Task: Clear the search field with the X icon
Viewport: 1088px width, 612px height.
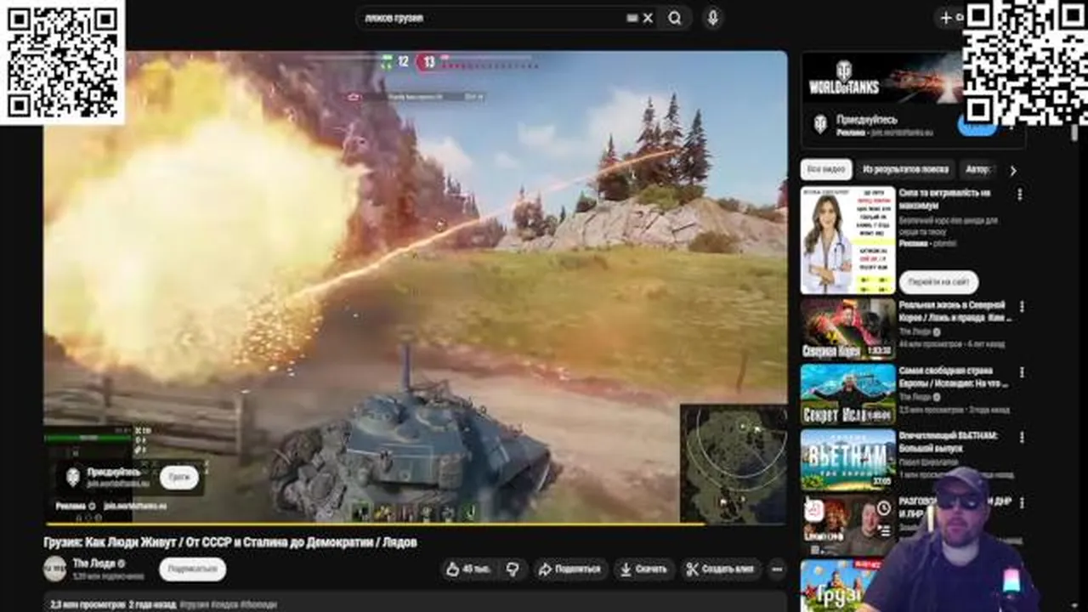Action: [x=649, y=18]
